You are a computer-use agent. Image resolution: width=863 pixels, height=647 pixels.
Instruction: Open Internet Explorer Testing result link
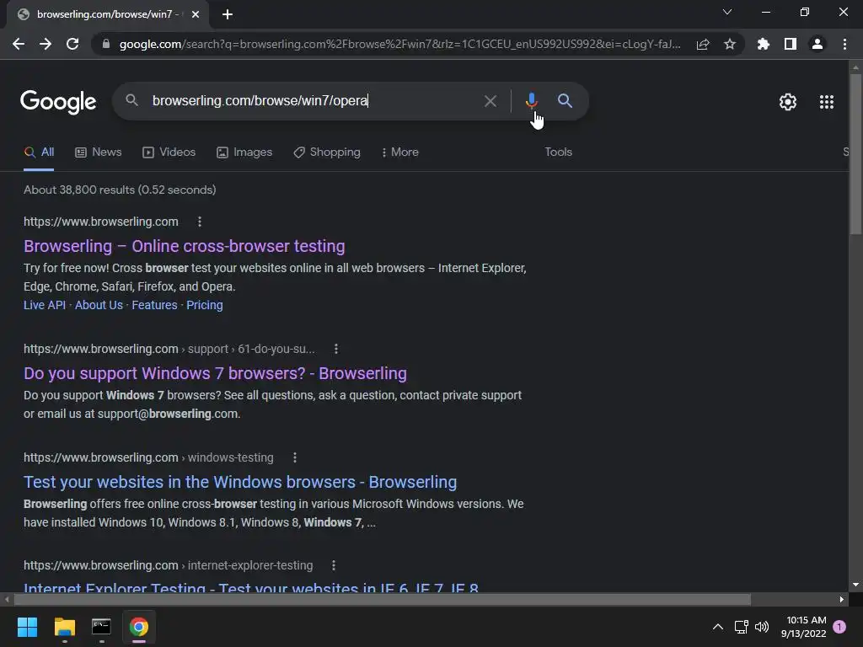(x=251, y=587)
